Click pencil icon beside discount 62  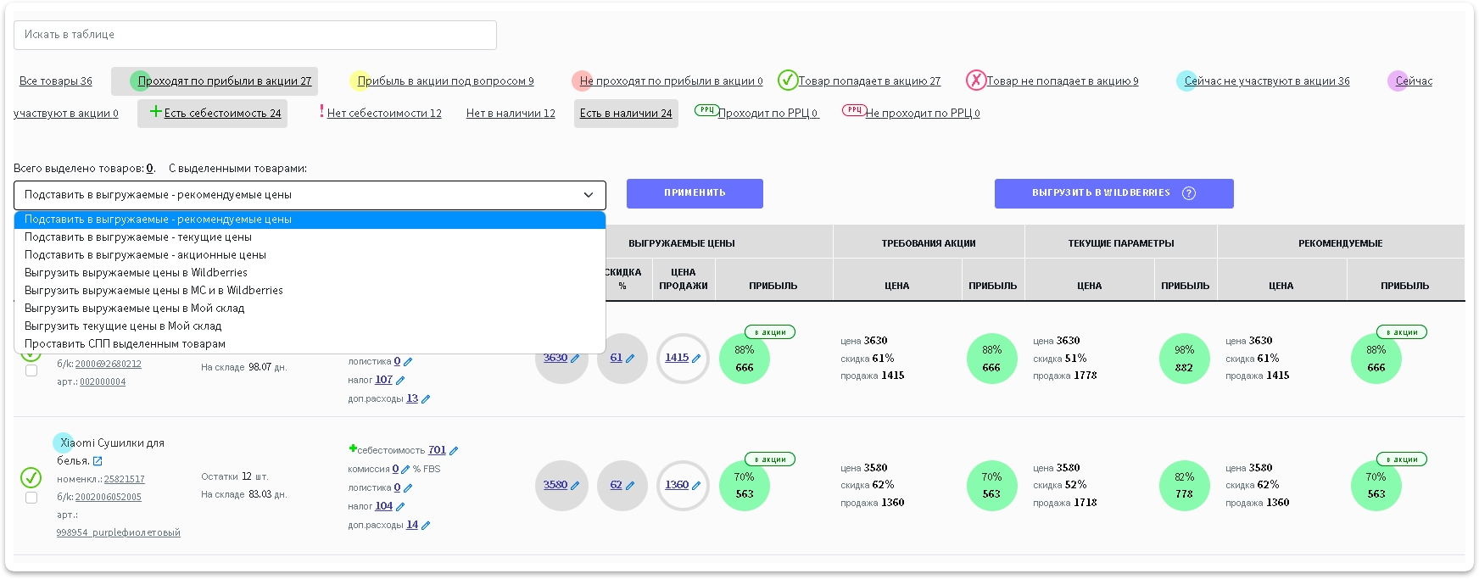pyautogui.click(x=630, y=486)
